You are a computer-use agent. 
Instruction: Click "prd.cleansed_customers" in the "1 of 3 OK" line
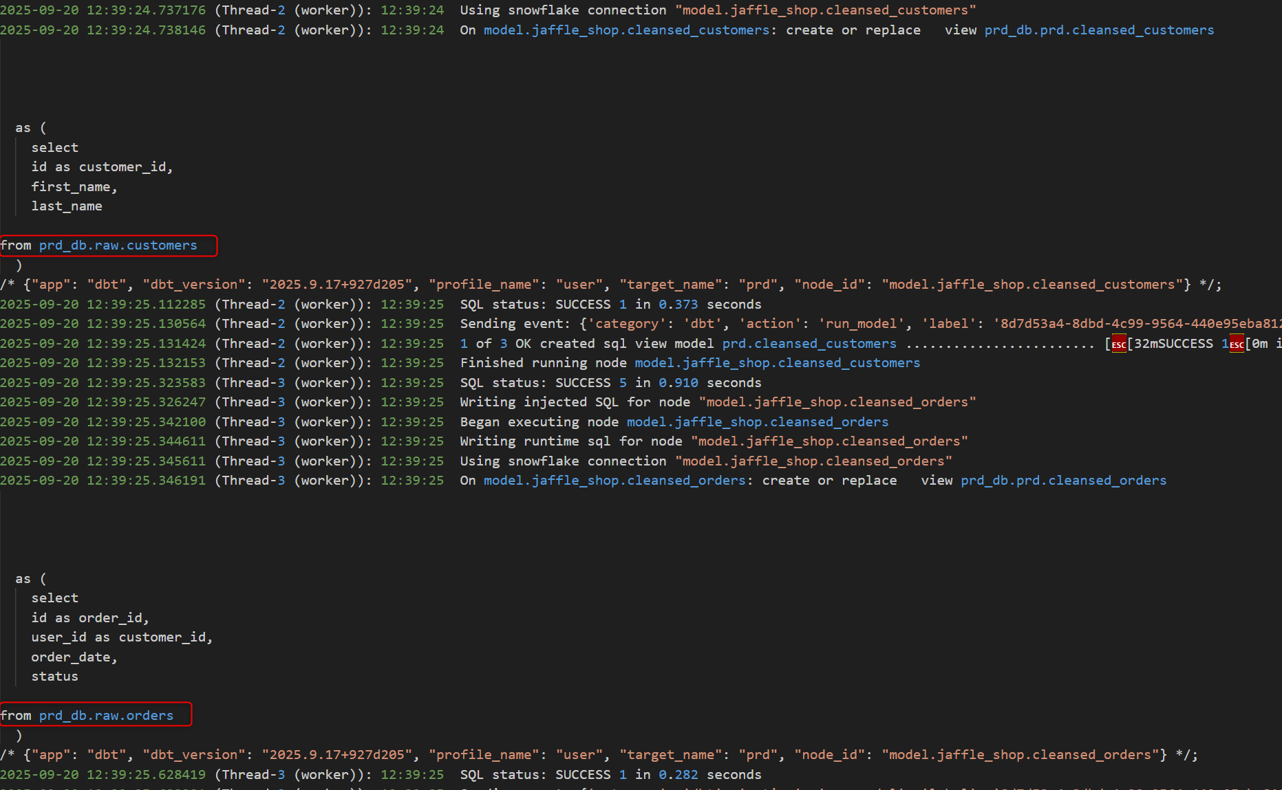click(x=809, y=344)
